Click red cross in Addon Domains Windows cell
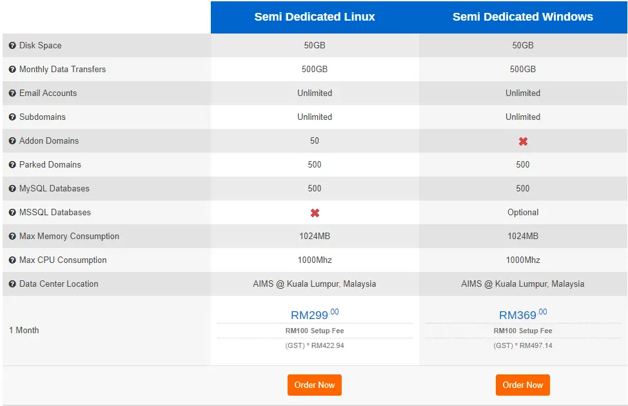This screenshot has height=406, width=628. coord(523,141)
